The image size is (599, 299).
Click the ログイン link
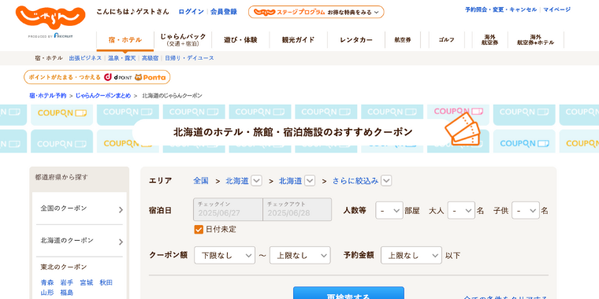tap(191, 12)
